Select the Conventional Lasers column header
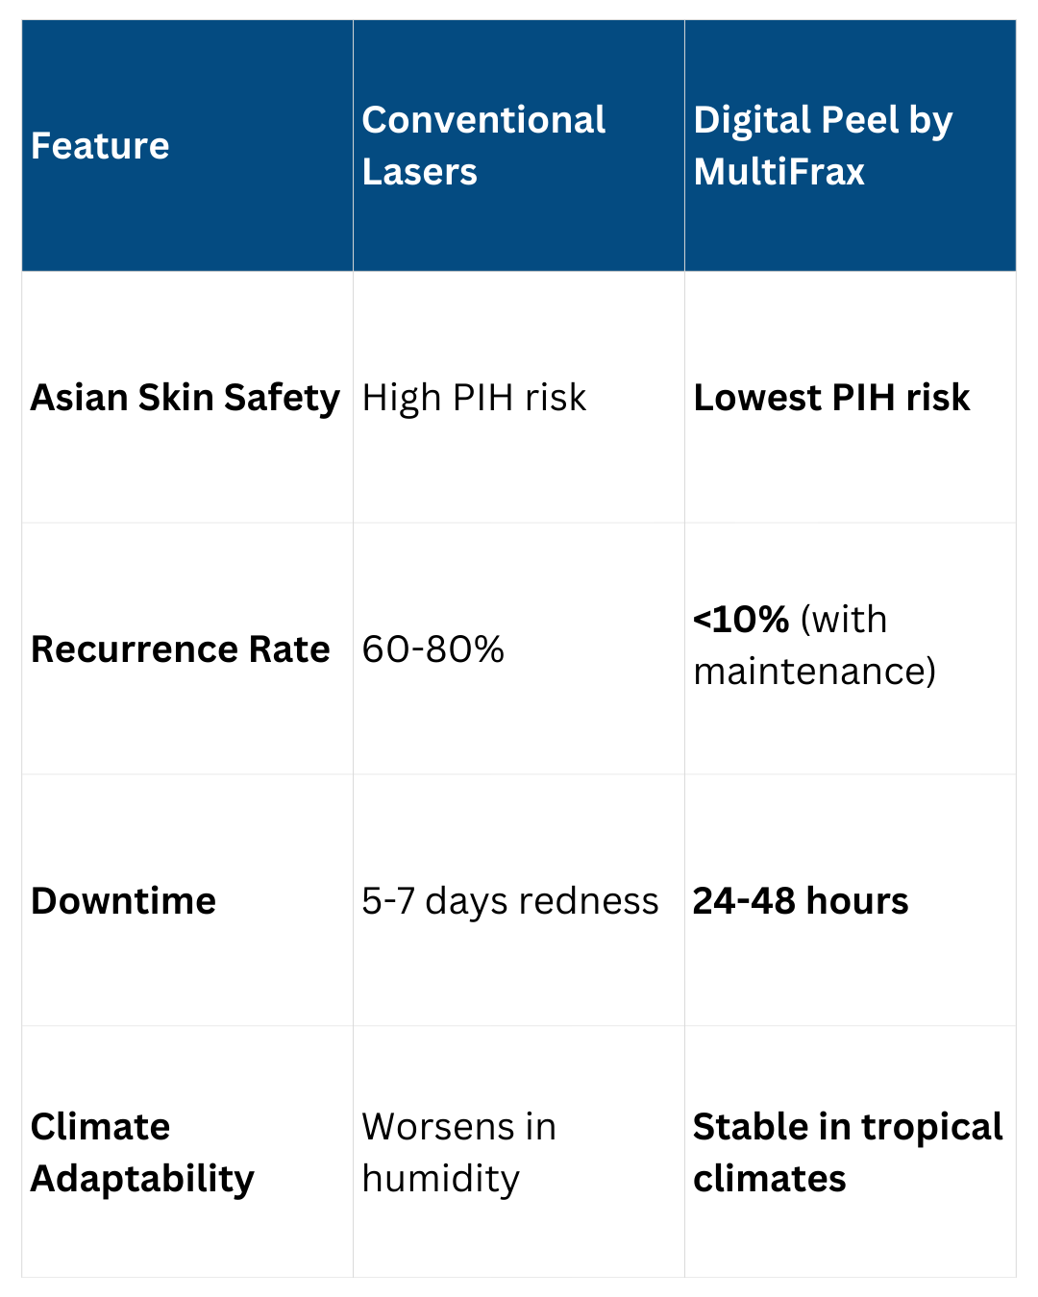The height and width of the screenshot is (1297, 1038). coord(483,146)
